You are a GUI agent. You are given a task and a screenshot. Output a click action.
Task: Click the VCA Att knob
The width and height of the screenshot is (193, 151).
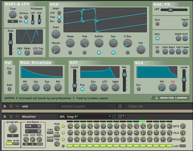click(162, 88)
